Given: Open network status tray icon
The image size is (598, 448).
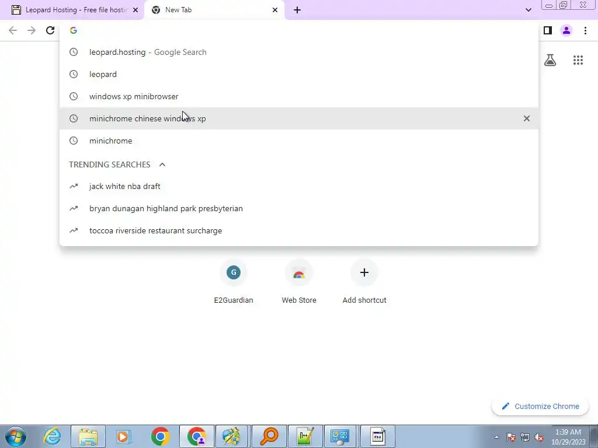Looking at the screenshot, I should pos(525,437).
